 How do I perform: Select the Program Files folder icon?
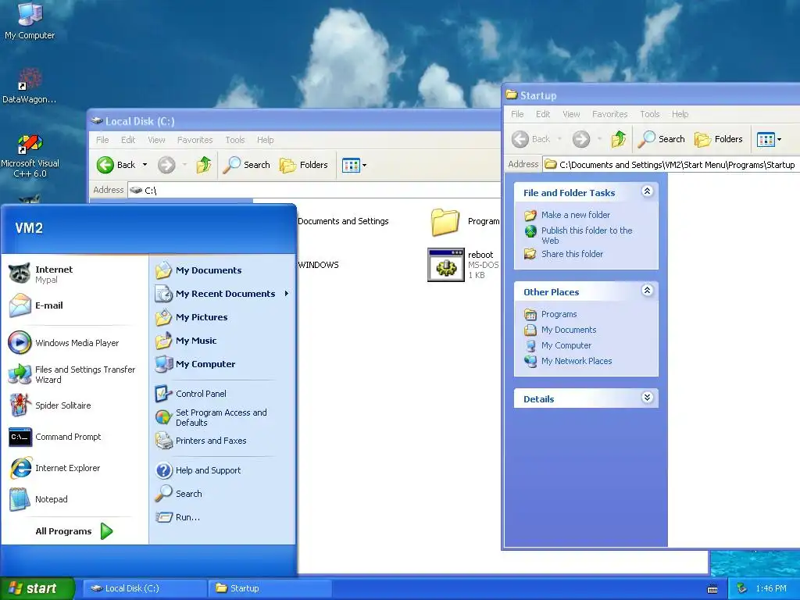click(445, 222)
